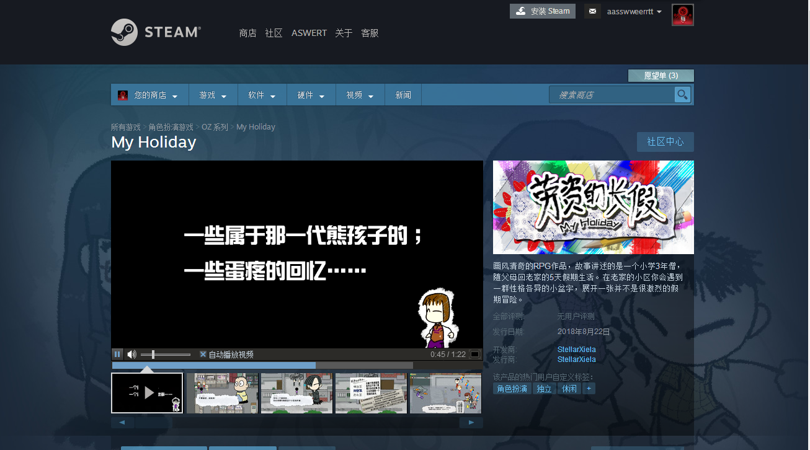Click the 社区中心 button
The width and height of the screenshot is (810, 450).
(x=665, y=142)
